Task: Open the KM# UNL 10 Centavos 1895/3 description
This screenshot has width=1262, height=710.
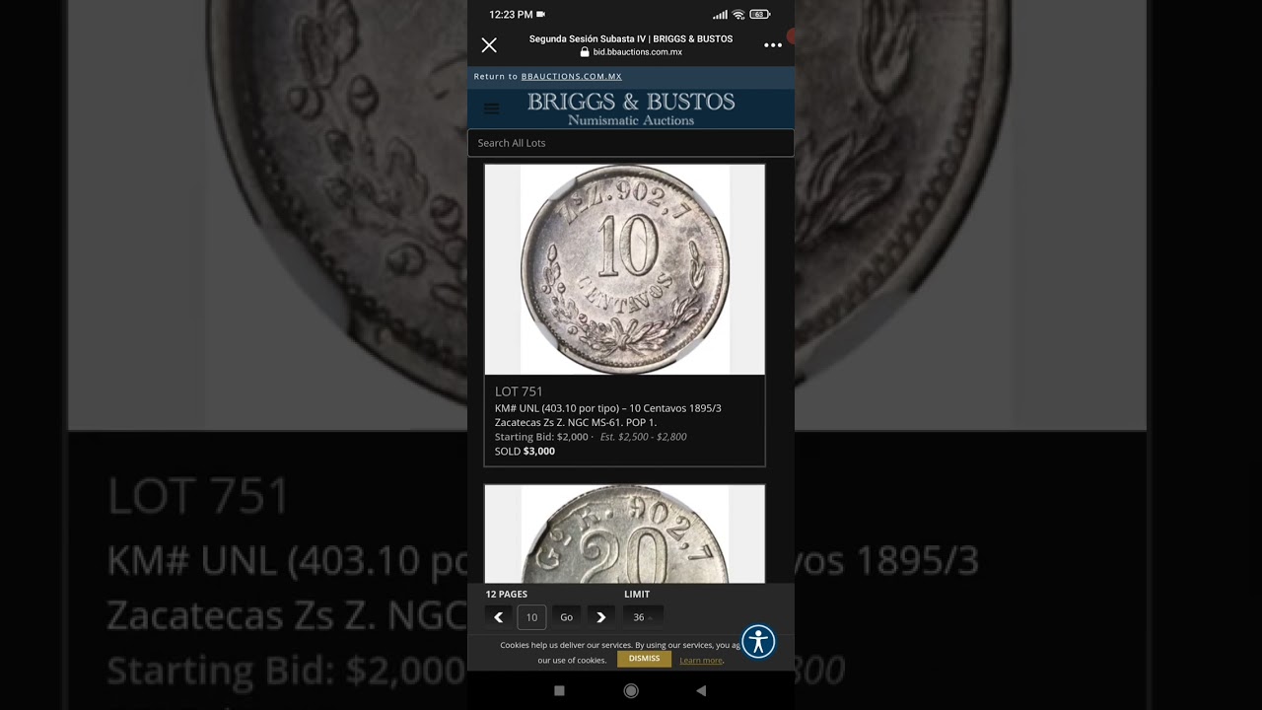Action: 608,415
